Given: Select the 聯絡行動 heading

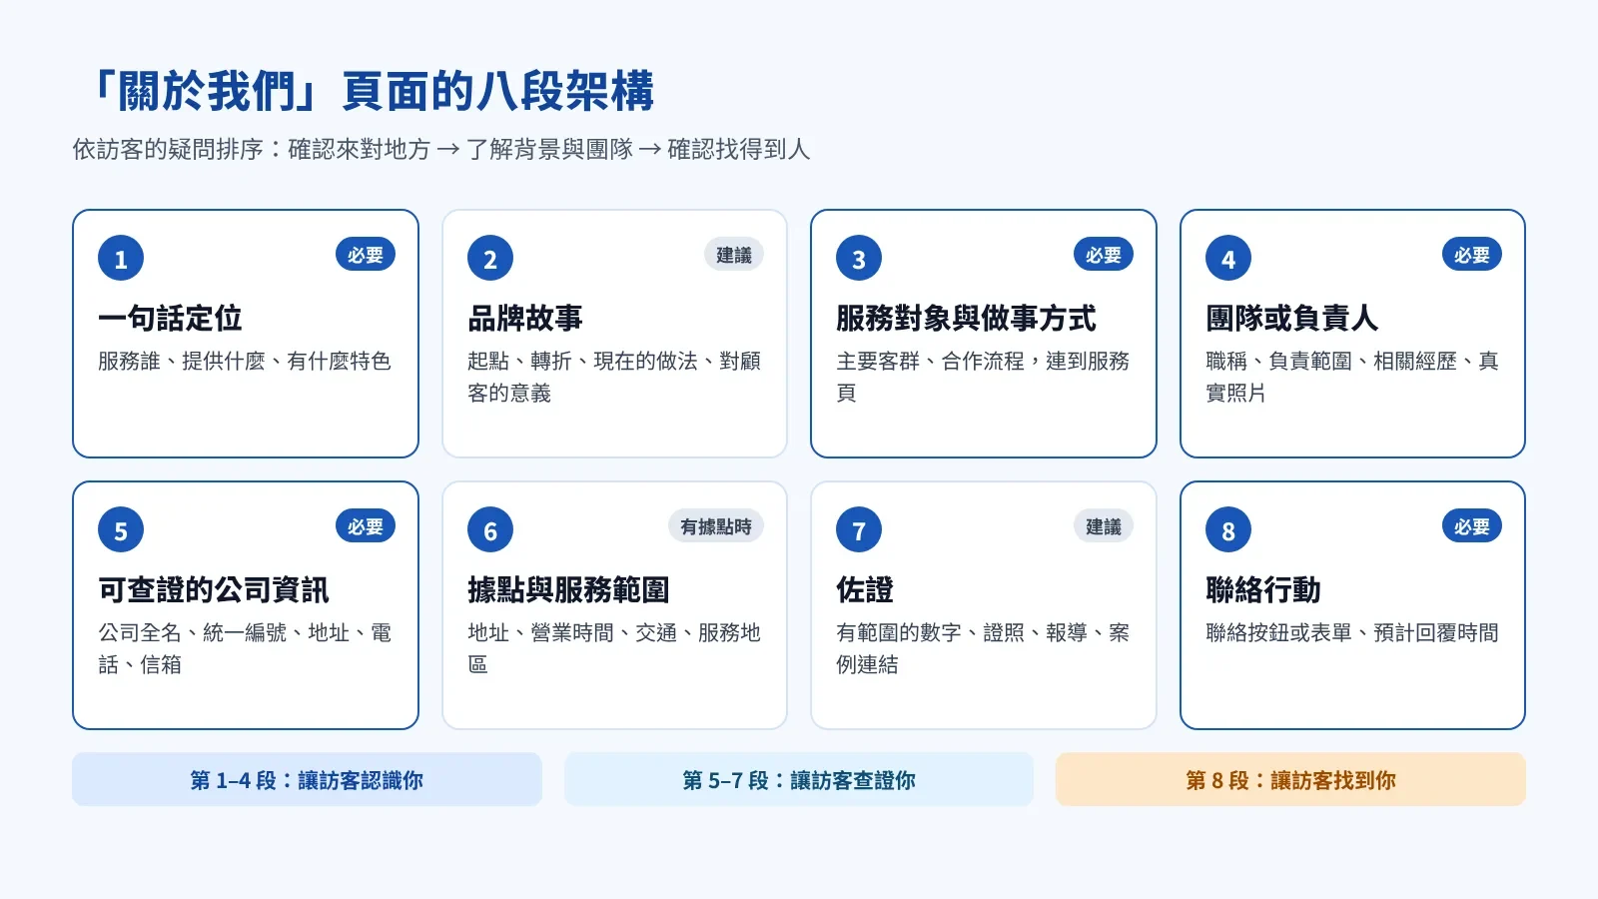Looking at the screenshot, I should [x=1263, y=590].
